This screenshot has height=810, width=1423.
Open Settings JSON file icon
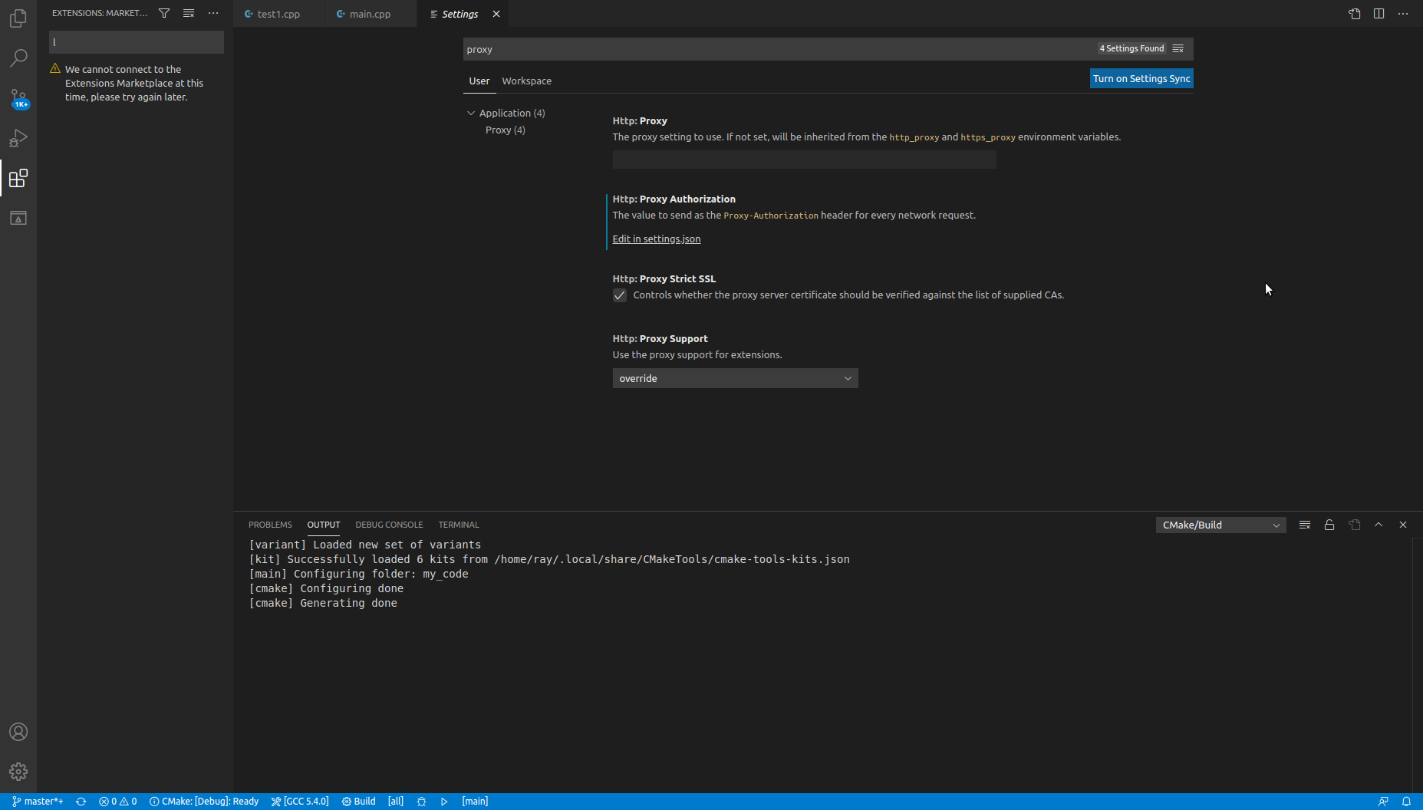click(1355, 14)
